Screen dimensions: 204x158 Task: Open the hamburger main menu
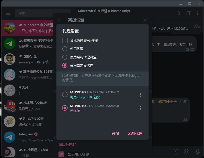[x=8, y=13]
